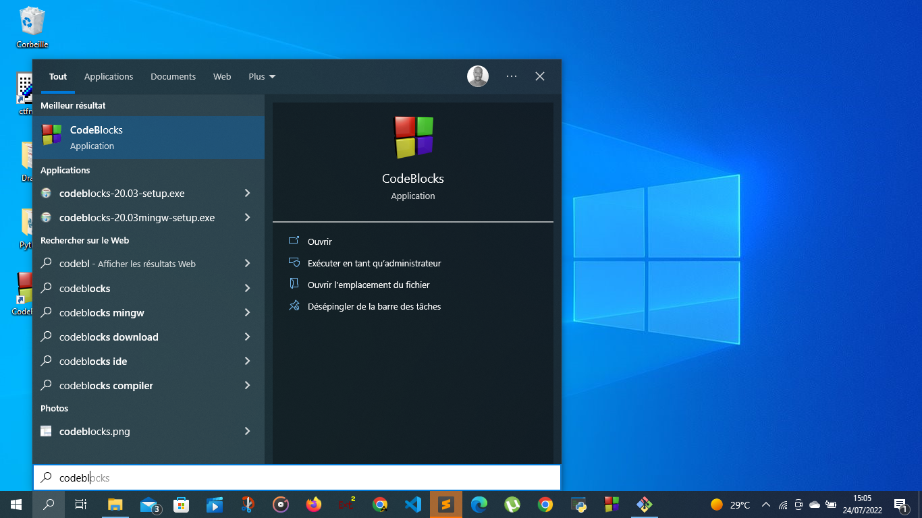Expand arrow beside codeblocks.png
The image size is (922, 518).
(247, 431)
